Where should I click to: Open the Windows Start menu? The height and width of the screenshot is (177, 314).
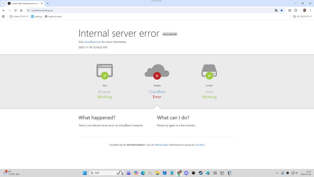point(85,173)
